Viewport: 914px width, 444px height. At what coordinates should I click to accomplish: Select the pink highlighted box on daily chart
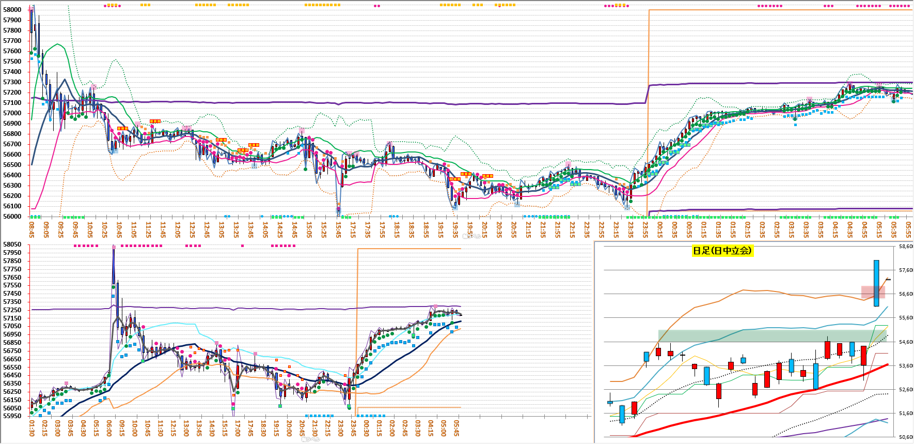coord(873,292)
